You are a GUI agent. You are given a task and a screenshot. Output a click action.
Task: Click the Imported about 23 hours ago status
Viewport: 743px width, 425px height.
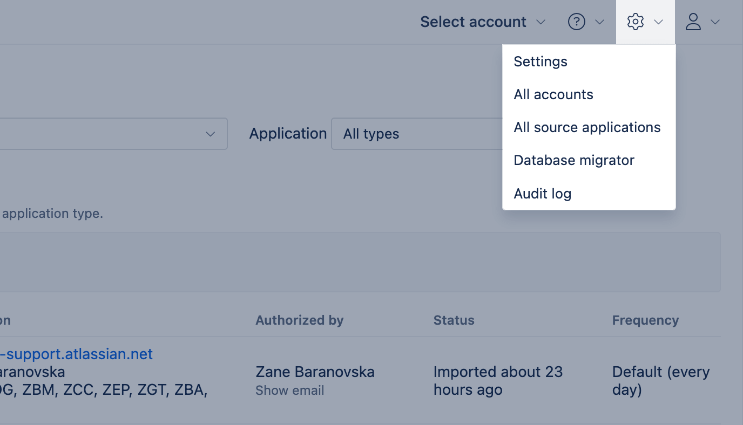498,381
